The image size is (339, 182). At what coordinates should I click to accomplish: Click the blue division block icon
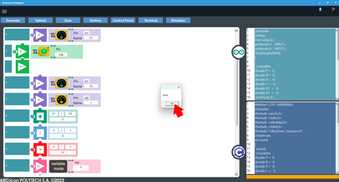click(40, 133)
